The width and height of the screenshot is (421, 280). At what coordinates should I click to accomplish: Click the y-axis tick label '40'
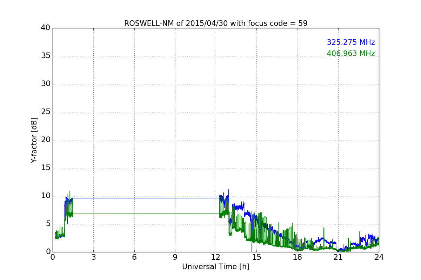coord(46,28)
